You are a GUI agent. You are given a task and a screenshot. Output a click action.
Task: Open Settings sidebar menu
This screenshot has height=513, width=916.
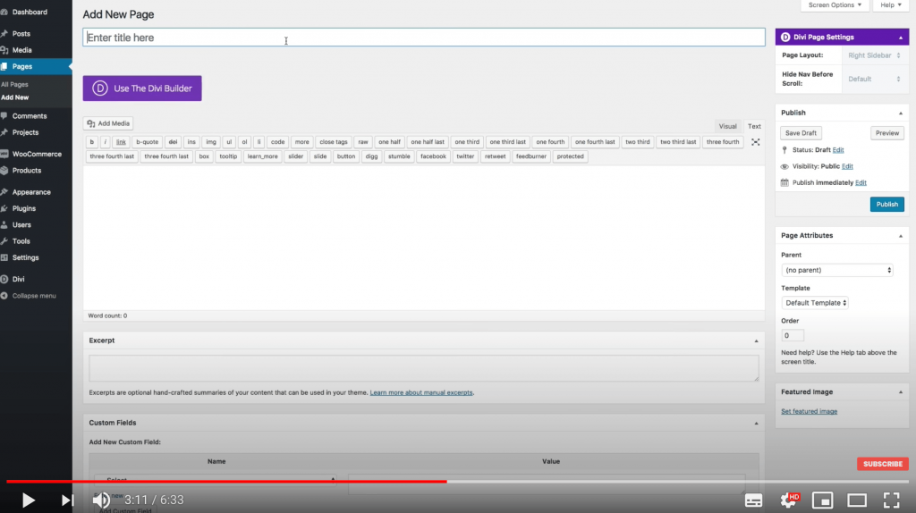26,257
